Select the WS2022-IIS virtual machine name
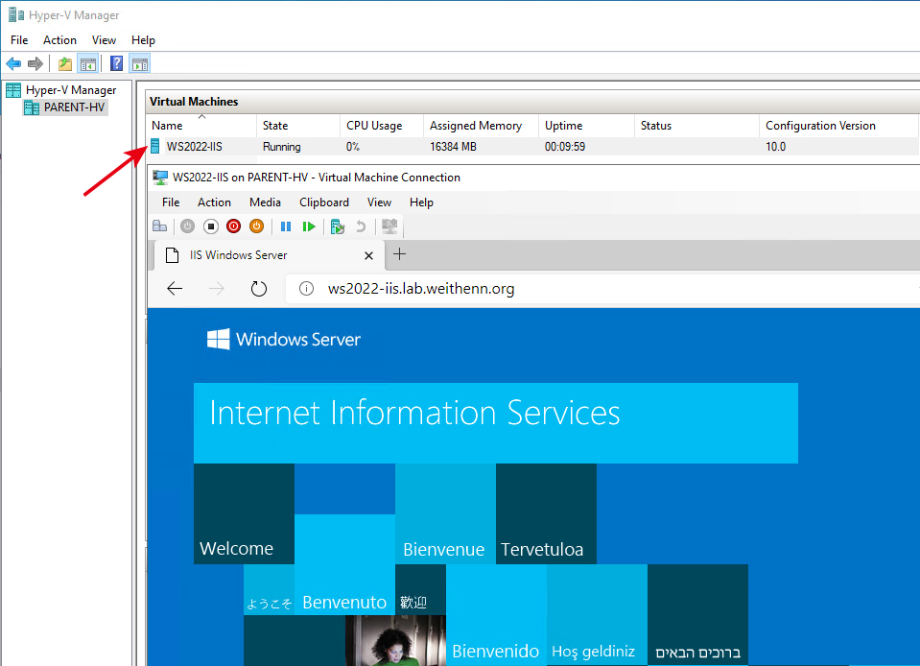 point(194,147)
